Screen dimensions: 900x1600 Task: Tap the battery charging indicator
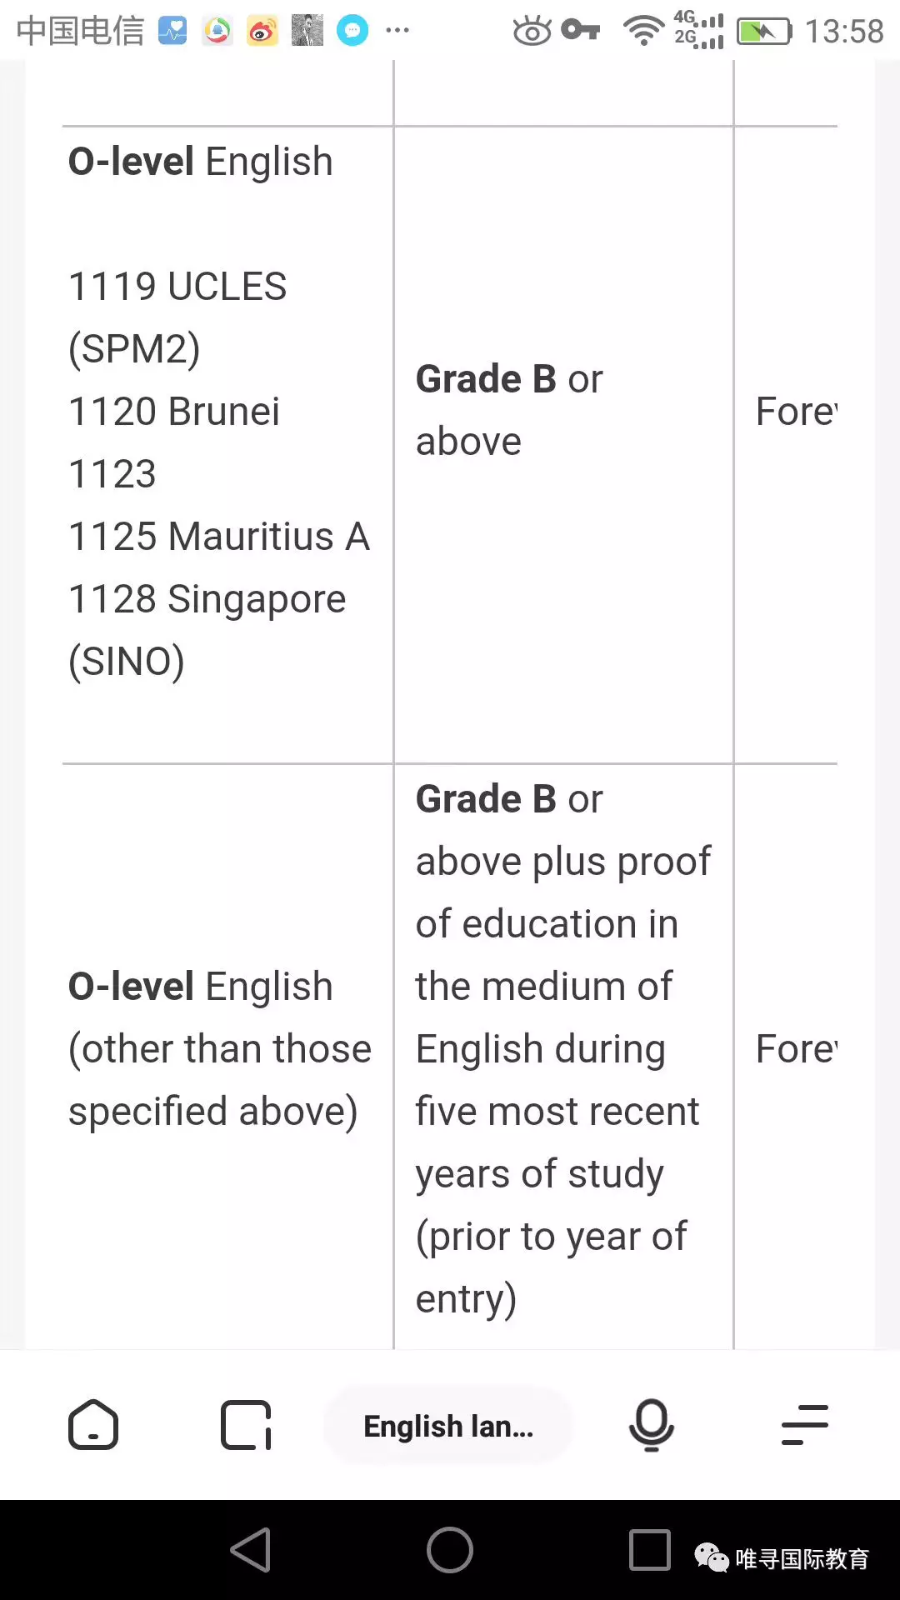point(763,32)
